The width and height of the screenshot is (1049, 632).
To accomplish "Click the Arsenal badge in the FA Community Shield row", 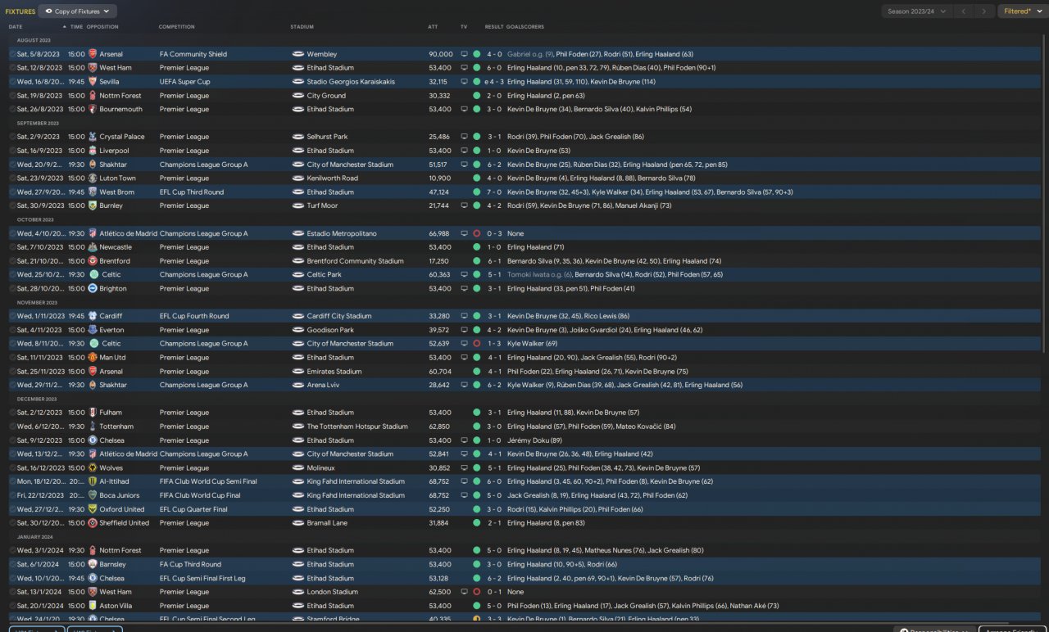I will [x=93, y=54].
